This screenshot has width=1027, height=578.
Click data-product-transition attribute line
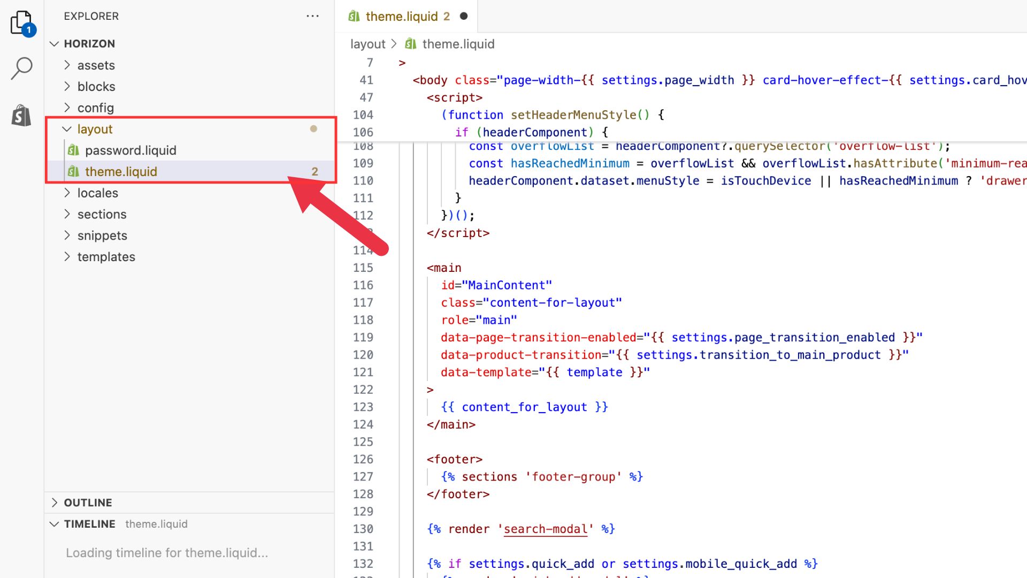point(675,355)
